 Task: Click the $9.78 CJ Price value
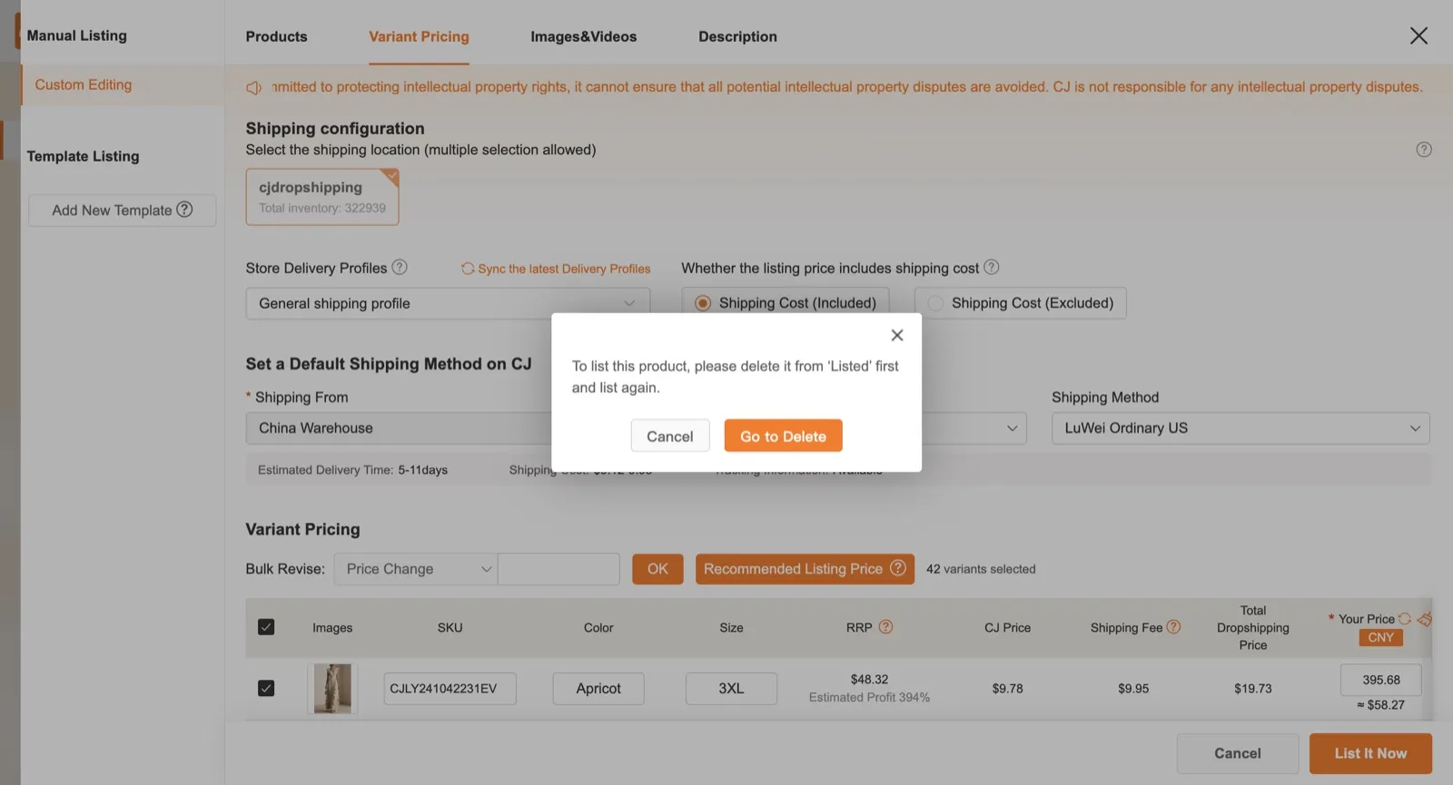click(1007, 689)
